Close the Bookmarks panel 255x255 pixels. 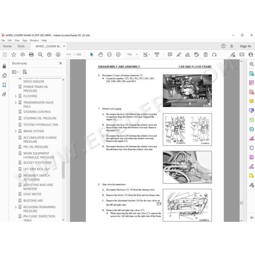click(x=60, y=63)
